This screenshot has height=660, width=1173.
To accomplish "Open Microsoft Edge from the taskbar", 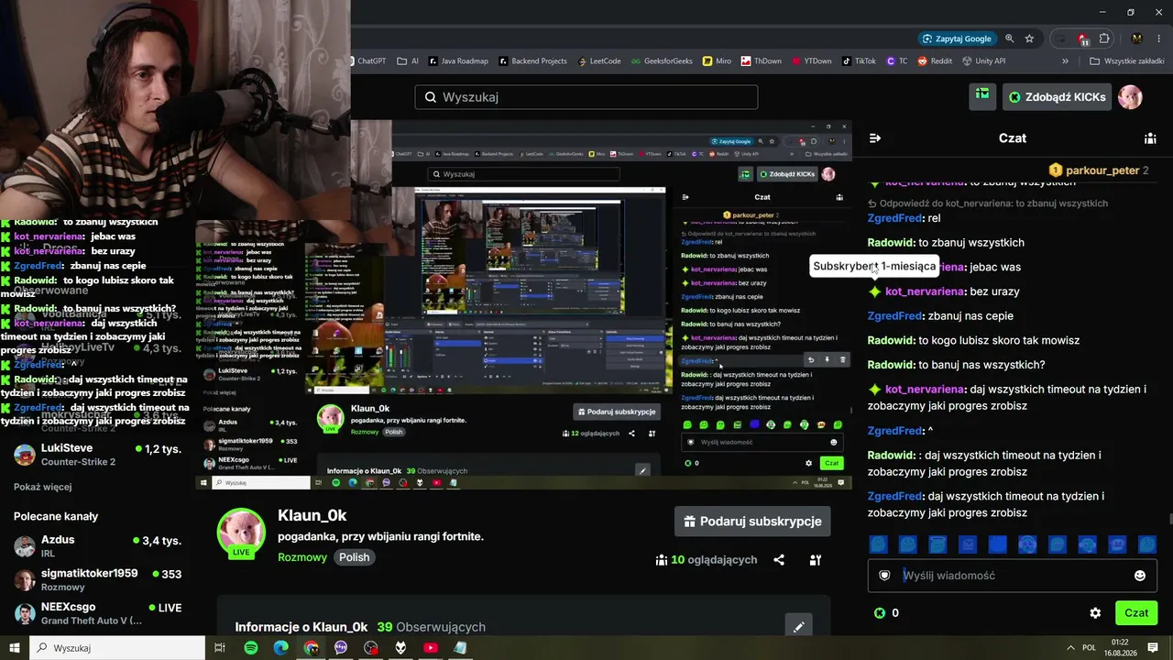I will (x=281, y=648).
